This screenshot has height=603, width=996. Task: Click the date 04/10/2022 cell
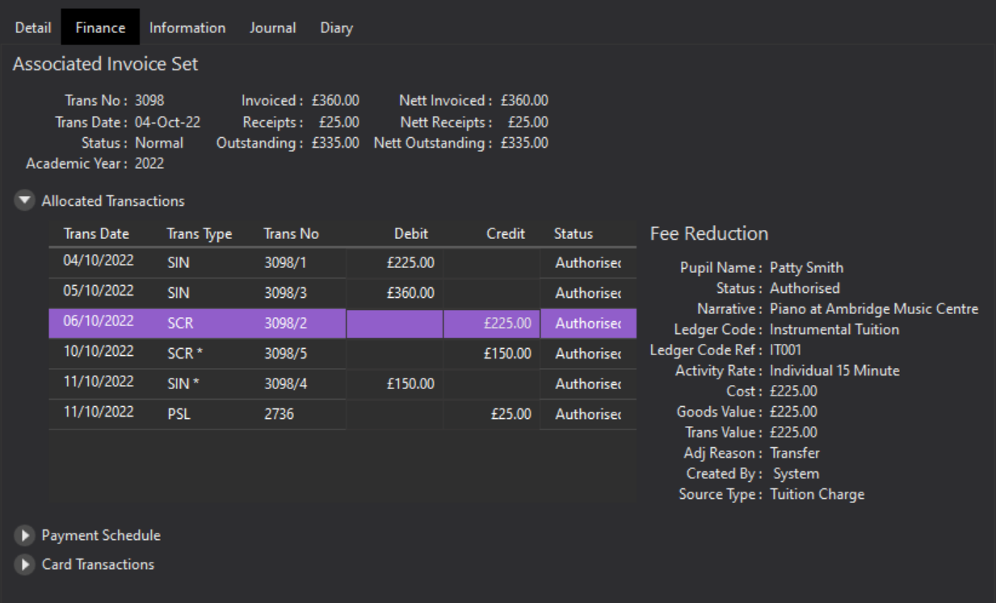click(99, 261)
